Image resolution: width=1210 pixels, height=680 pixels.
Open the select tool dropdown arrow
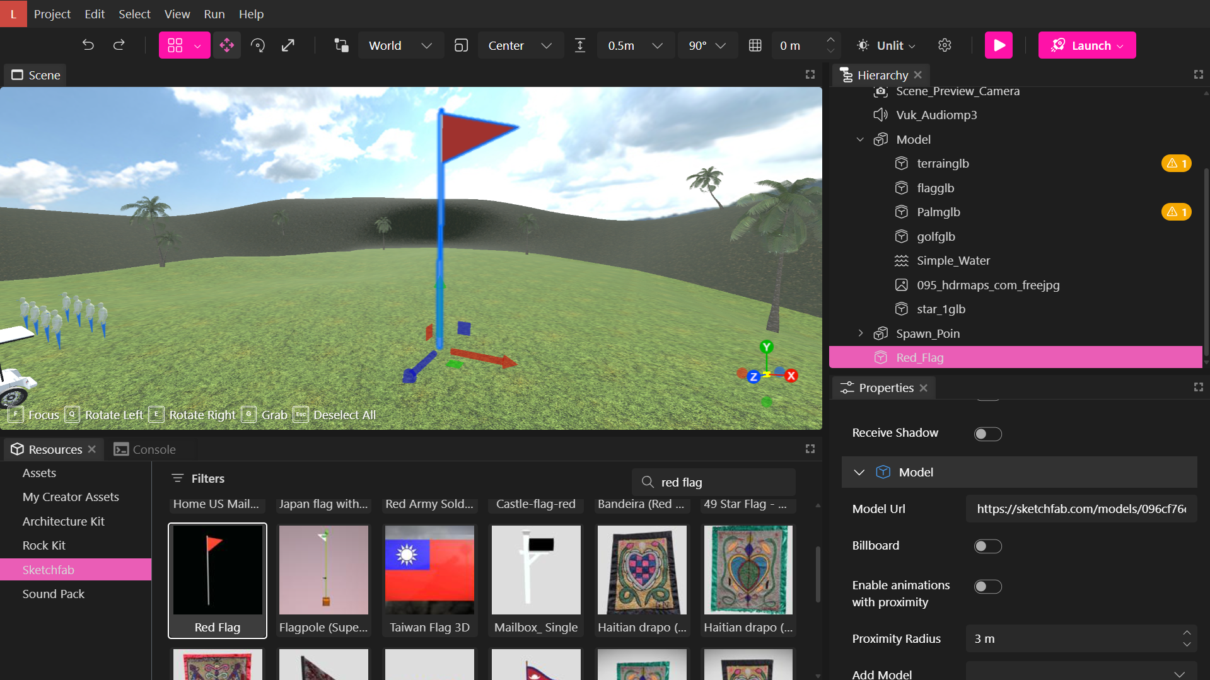coord(198,45)
